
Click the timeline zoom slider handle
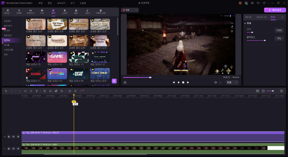point(273,91)
